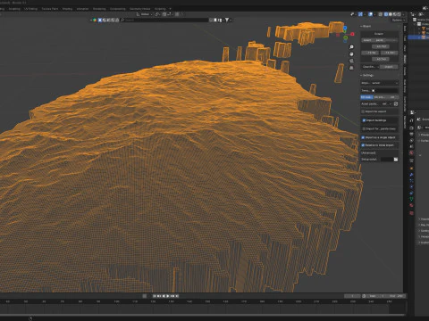This screenshot has height=321, width=429.
Task: Jump to the timeline start frame
Action: (x=154, y=296)
